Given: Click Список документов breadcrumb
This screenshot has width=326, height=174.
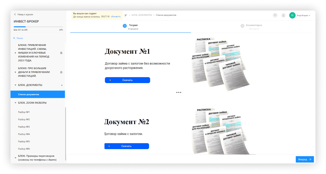Looking at the screenshot, I should pyautogui.click(x=166, y=15).
